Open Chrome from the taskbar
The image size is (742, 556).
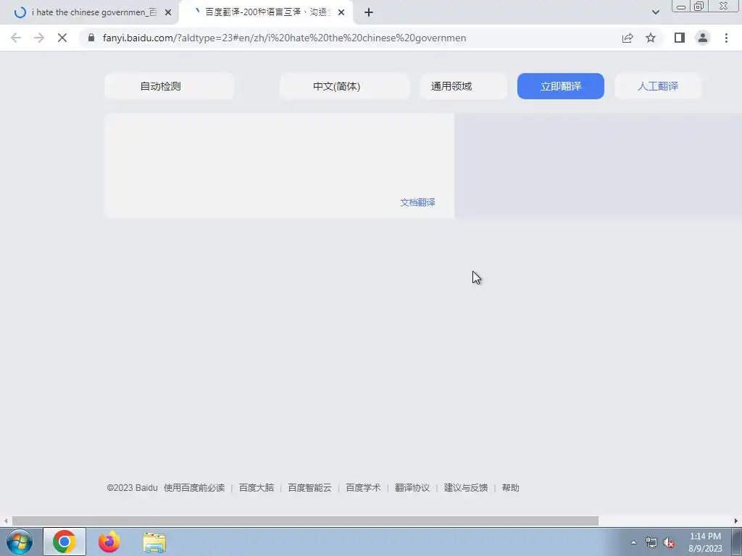[x=64, y=542]
